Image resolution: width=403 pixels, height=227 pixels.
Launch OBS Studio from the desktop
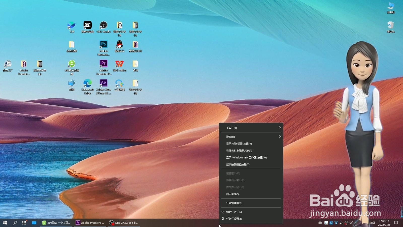click(x=104, y=27)
